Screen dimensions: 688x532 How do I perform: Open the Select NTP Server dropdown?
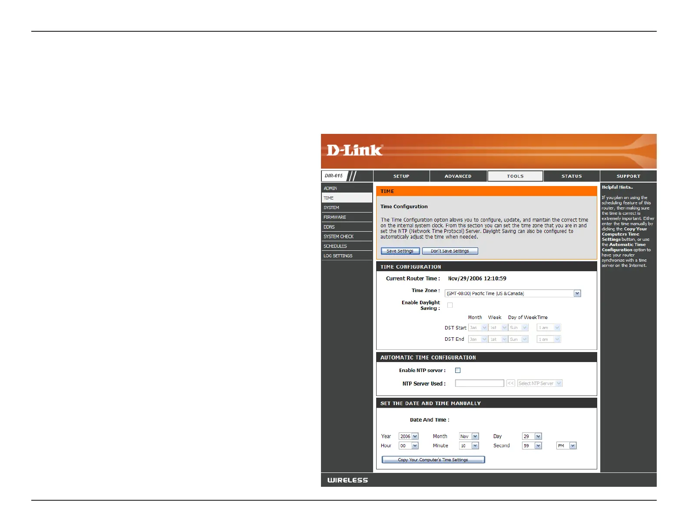540,383
